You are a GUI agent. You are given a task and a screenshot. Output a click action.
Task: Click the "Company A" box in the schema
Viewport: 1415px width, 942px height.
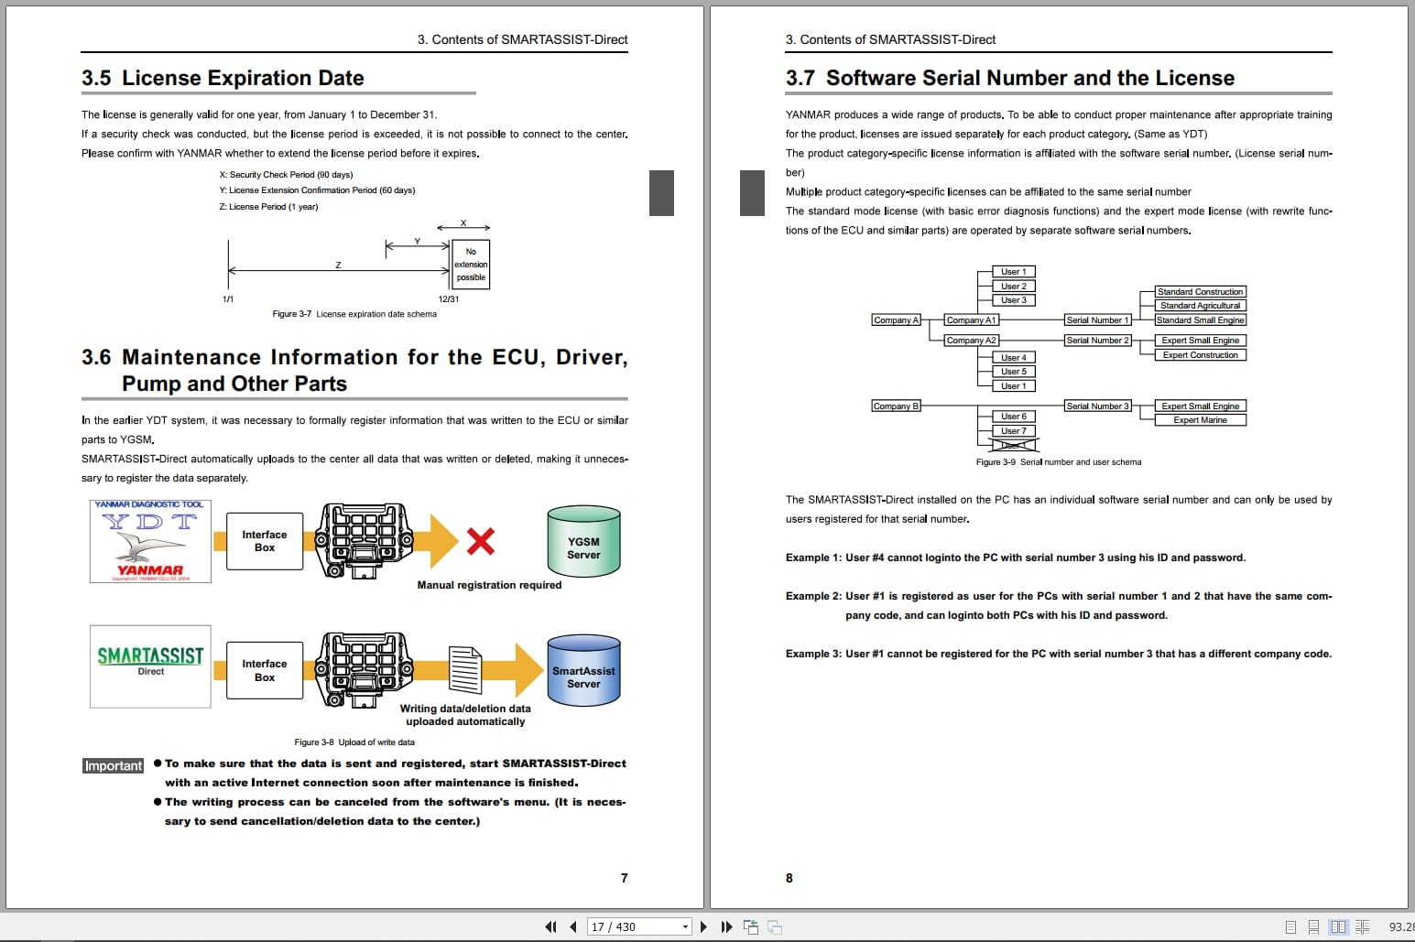[896, 320]
